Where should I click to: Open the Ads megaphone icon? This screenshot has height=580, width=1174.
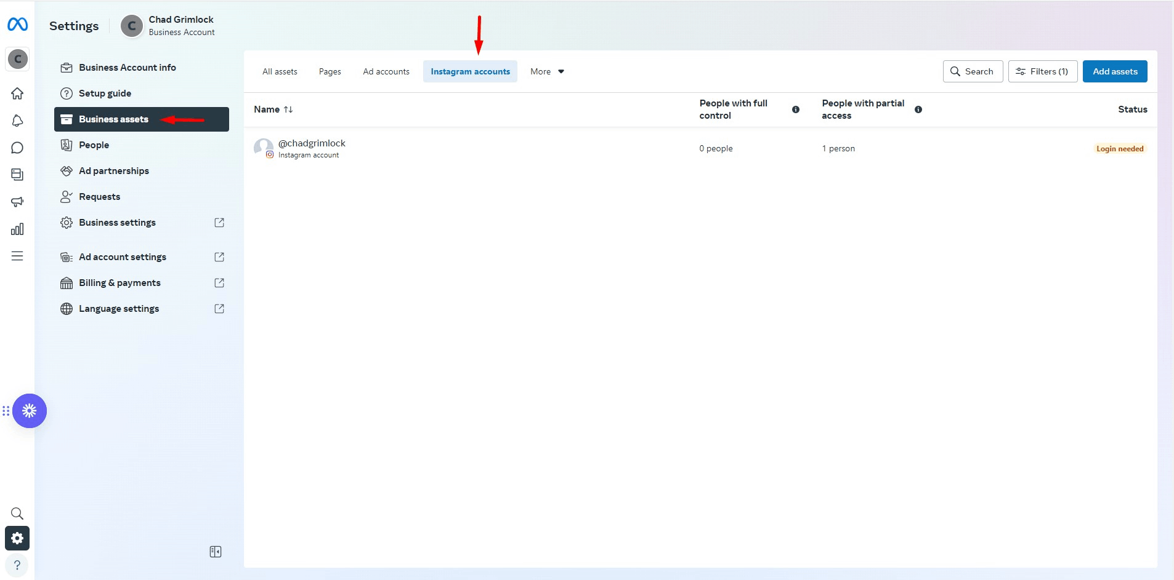pos(17,202)
